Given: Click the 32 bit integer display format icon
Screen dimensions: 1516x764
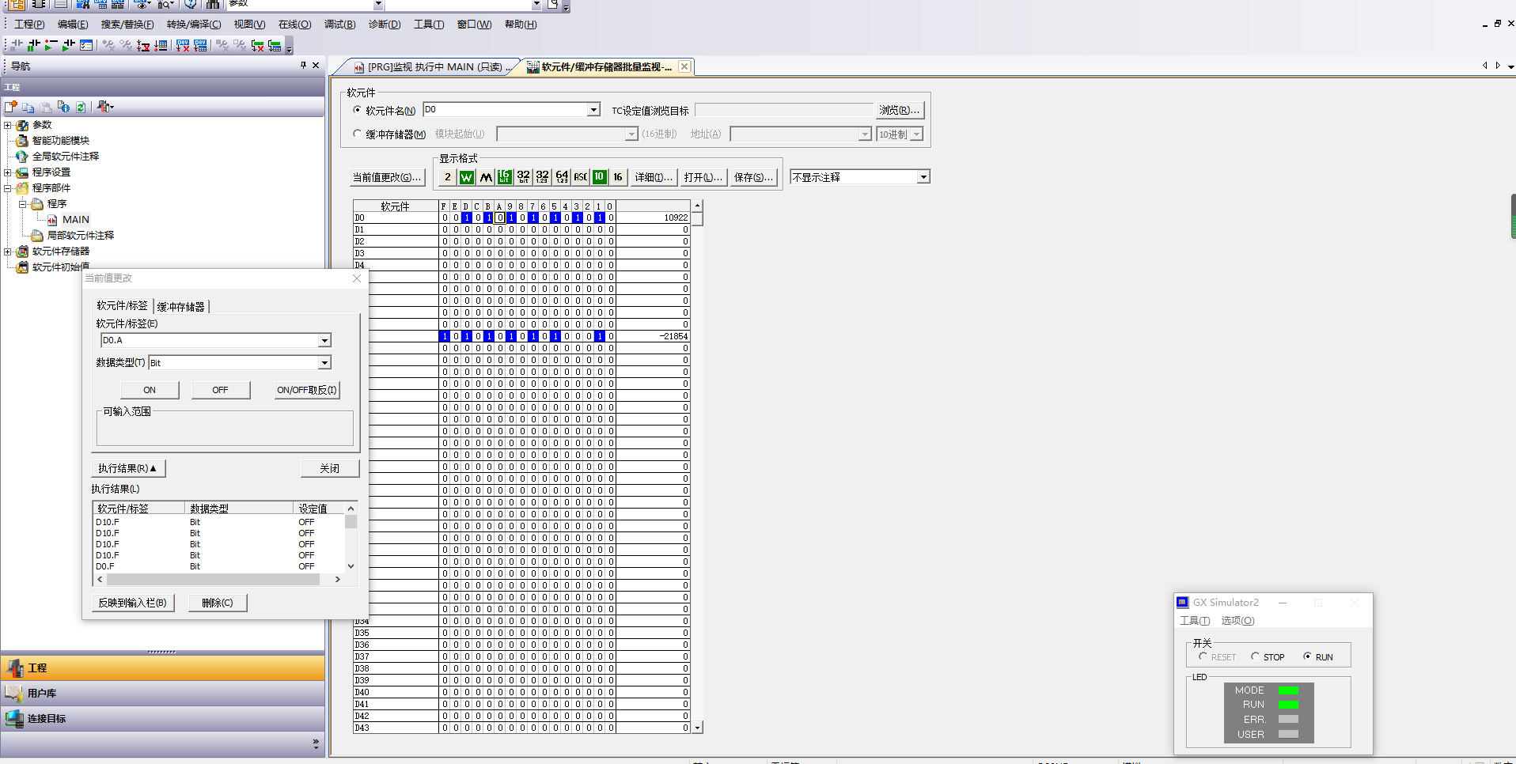Looking at the screenshot, I should coord(523,177).
